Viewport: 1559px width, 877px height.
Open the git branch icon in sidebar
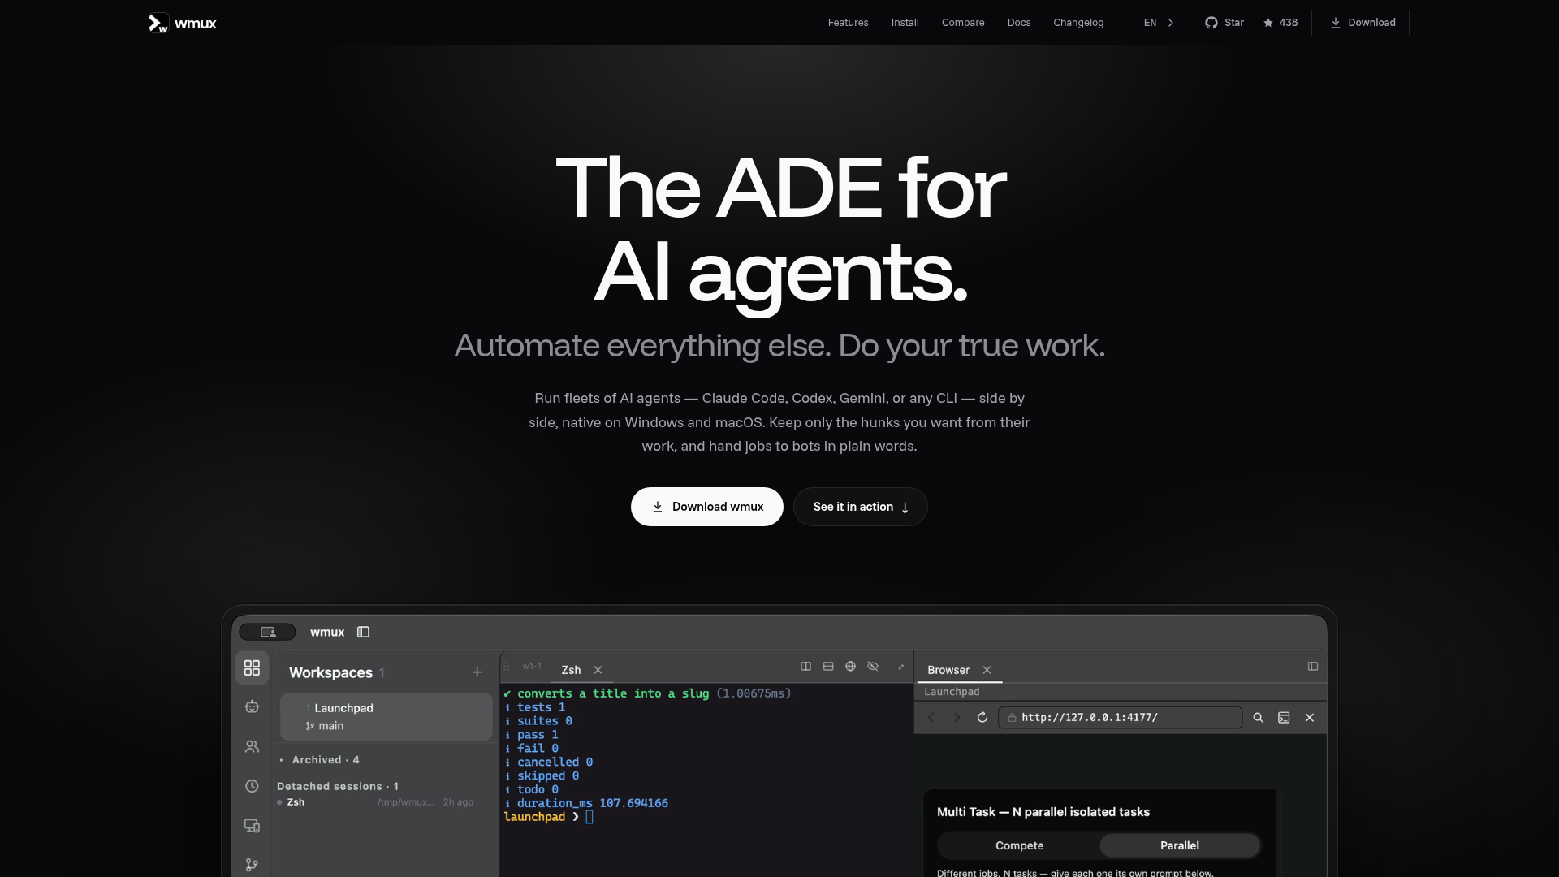(x=252, y=865)
